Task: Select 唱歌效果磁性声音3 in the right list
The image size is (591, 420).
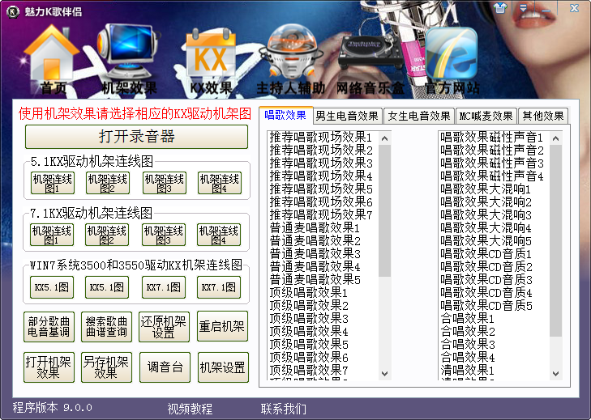Action: 492,163
